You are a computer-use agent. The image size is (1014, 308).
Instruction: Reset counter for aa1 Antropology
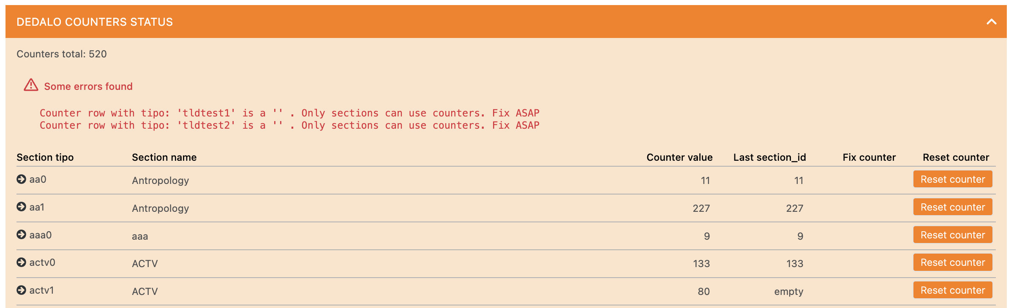pos(952,207)
